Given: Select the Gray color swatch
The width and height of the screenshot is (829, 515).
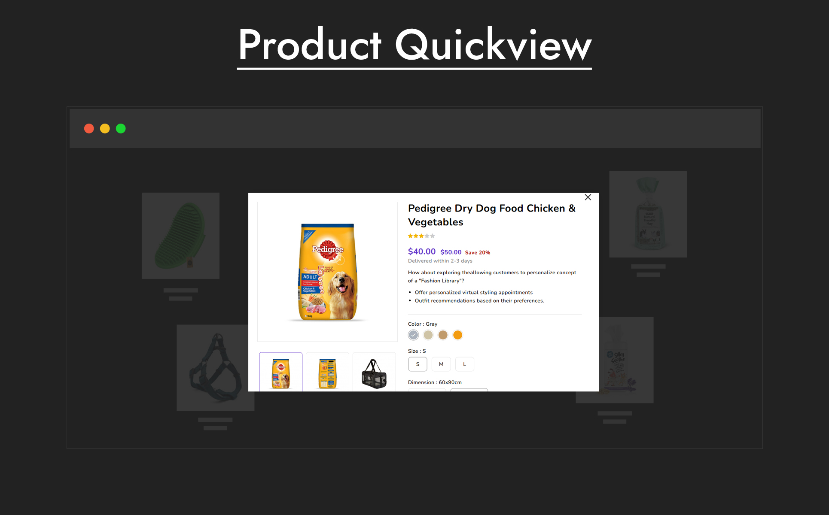Looking at the screenshot, I should point(413,335).
